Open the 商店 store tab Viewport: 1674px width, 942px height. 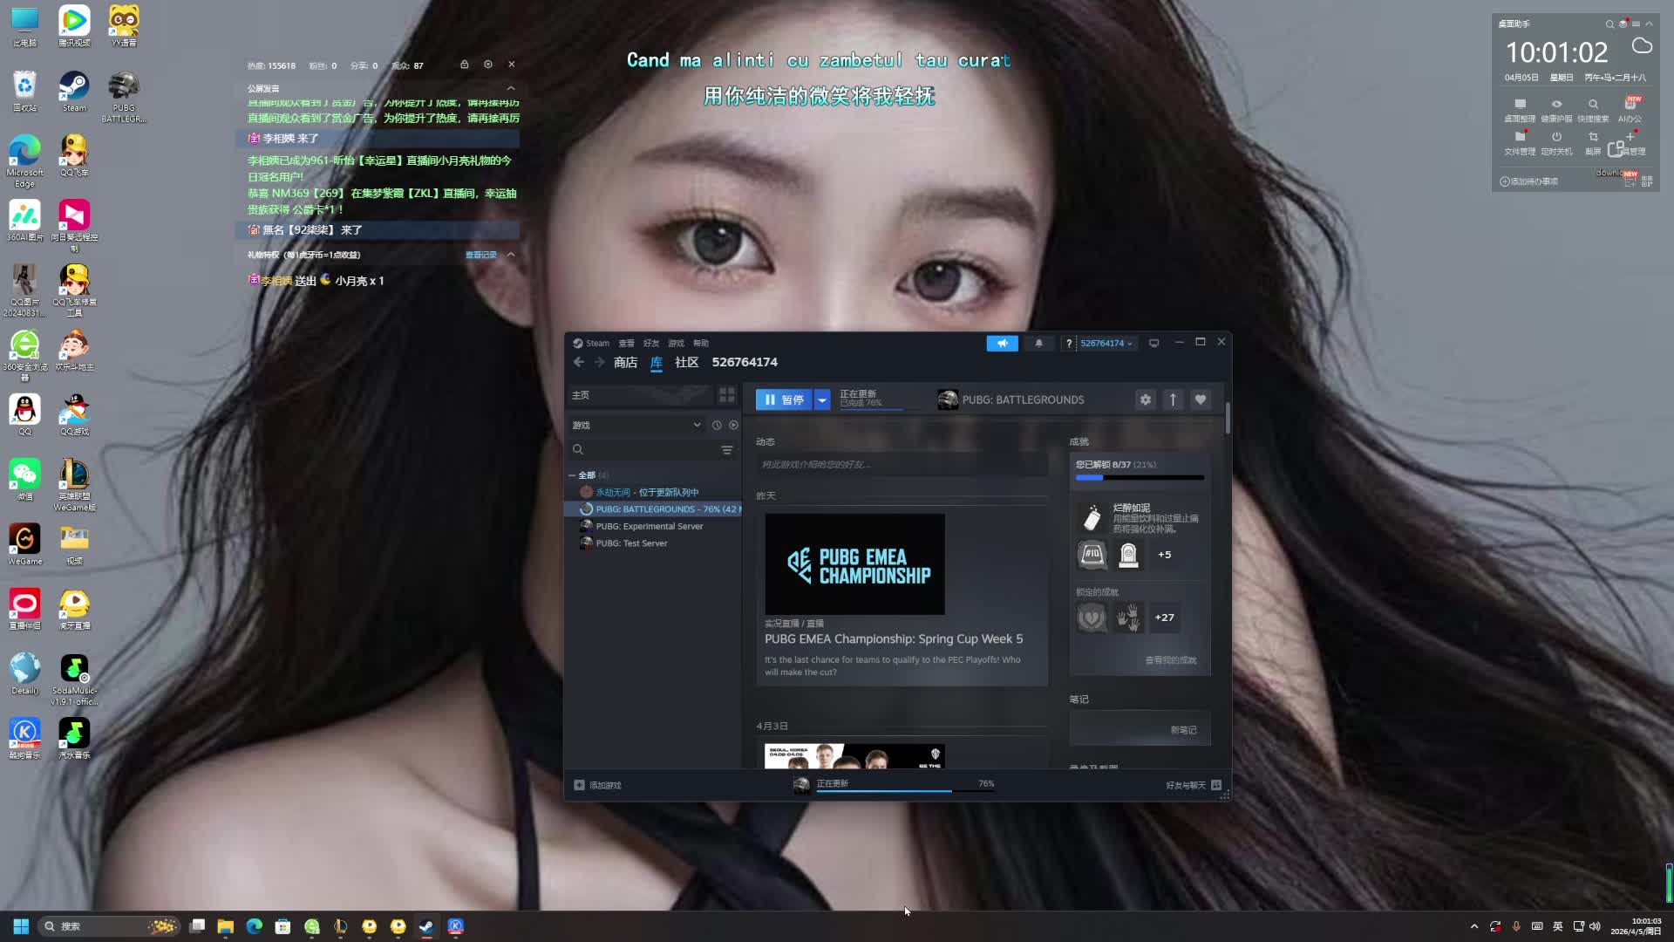(x=625, y=363)
